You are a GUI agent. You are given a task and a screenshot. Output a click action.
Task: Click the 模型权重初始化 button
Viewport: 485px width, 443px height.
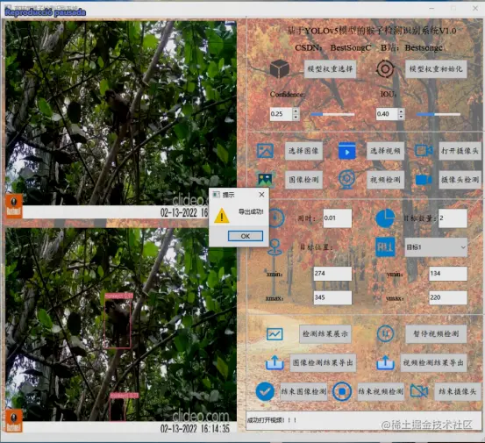[436, 68]
